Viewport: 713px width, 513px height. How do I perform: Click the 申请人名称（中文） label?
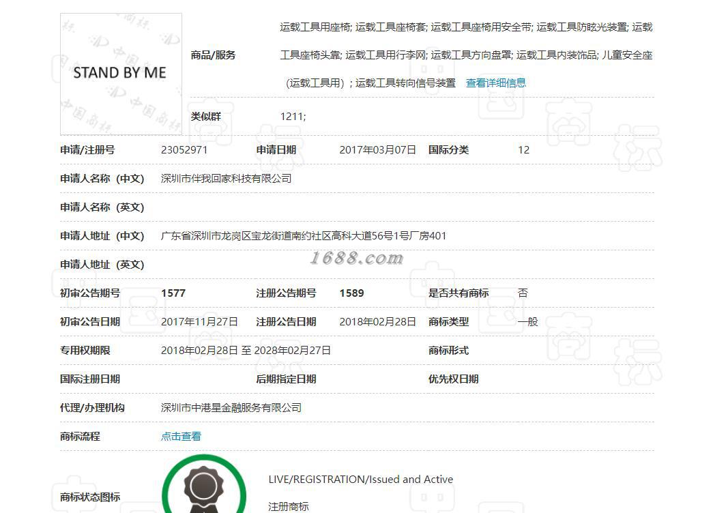coord(102,179)
